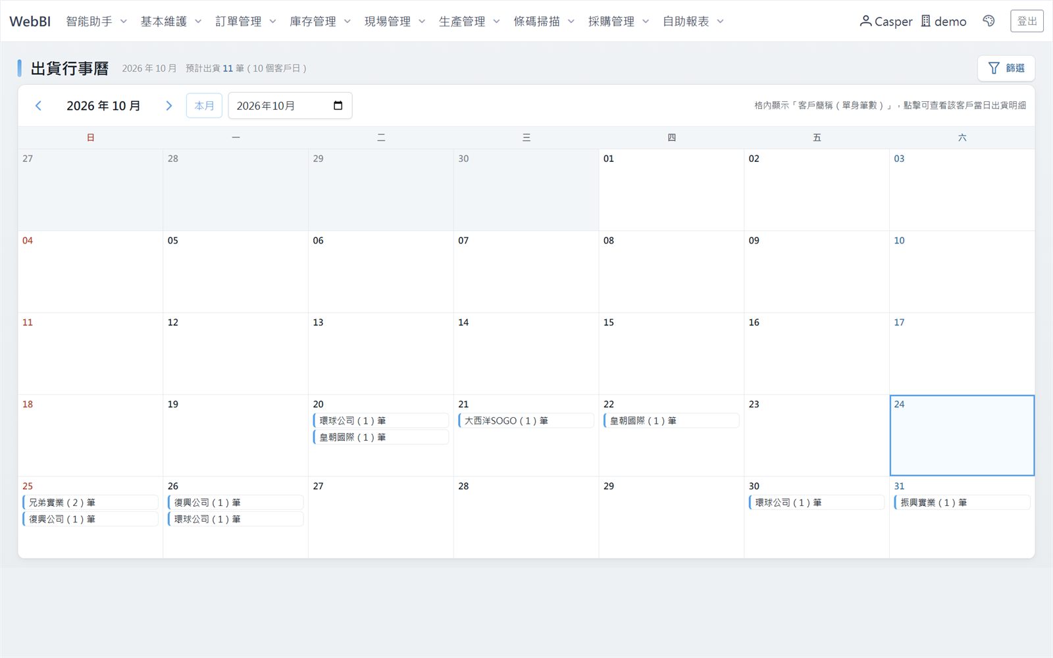Screen dimensions: 1053x658
Task: Open 大西洋SOGO shipment on the 21st
Action: [x=526, y=420]
